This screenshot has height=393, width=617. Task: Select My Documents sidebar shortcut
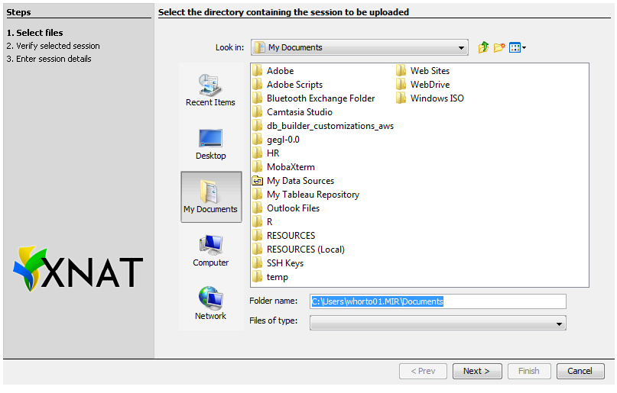[x=210, y=197]
